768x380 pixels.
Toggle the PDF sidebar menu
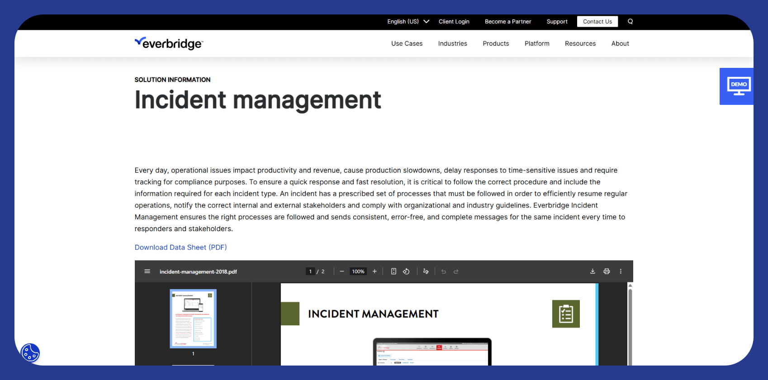pos(147,271)
